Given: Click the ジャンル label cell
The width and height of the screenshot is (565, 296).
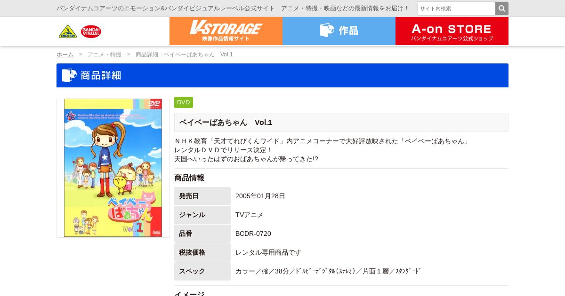Looking at the screenshot, I should click(x=202, y=215).
